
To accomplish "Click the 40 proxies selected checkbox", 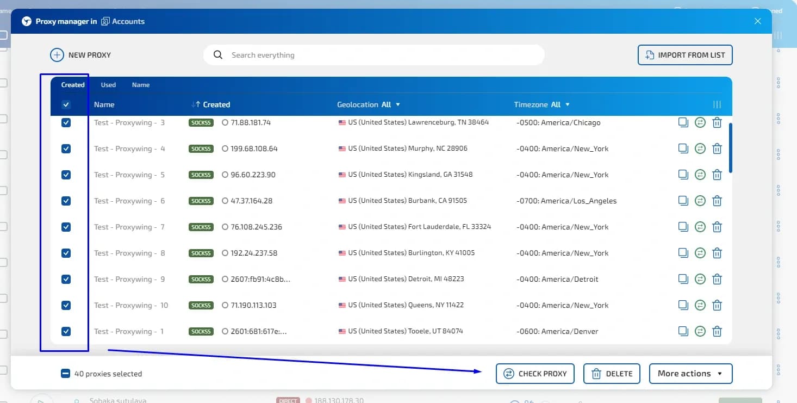I will tap(65, 373).
